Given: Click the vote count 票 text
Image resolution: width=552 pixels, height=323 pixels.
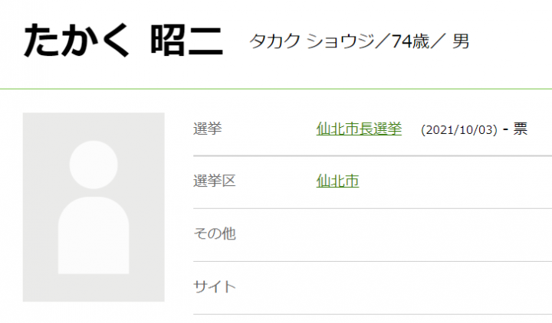Looking at the screenshot, I should coord(521,129).
